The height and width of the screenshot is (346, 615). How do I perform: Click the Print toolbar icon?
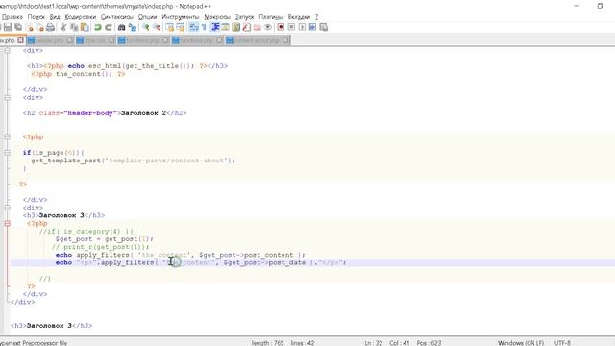point(51,27)
